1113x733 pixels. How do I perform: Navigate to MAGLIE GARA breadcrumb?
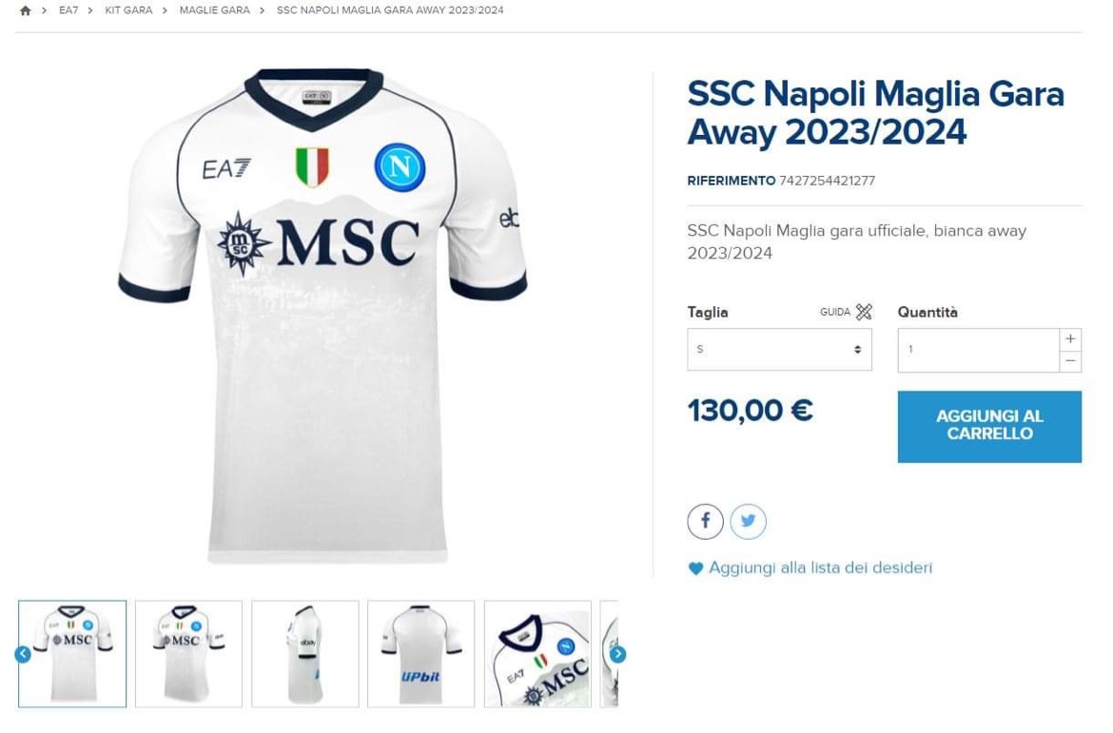[214, 10]
